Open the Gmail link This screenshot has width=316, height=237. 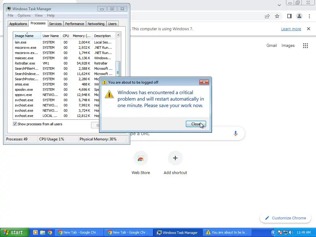pyautogui.click(x=272, y=46)
